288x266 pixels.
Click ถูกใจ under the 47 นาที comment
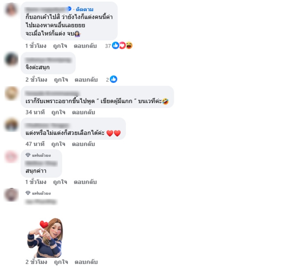(58, 144)
